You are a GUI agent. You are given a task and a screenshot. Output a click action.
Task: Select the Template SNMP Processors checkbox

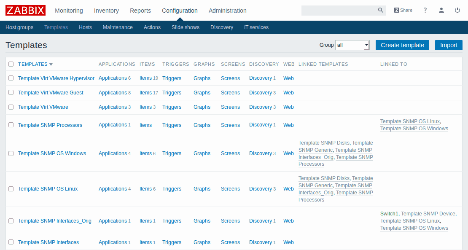coord(11,125)
